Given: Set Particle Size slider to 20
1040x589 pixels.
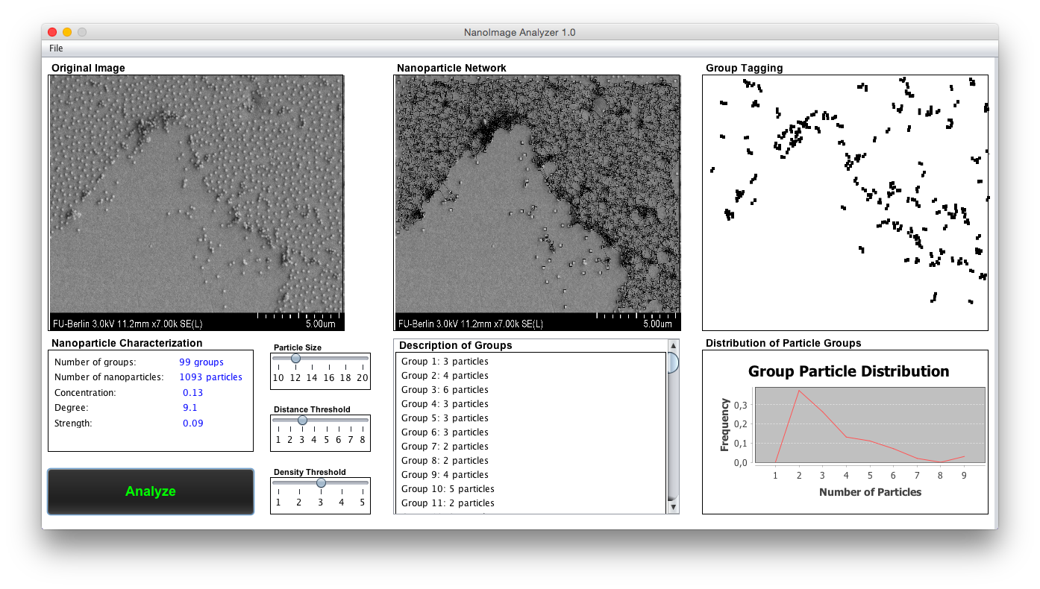Looking at the screenshot, I should [363, 359].
